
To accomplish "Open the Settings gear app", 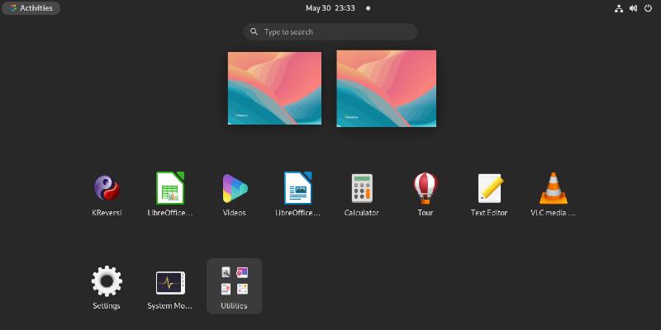I will (x=107, y=282).
